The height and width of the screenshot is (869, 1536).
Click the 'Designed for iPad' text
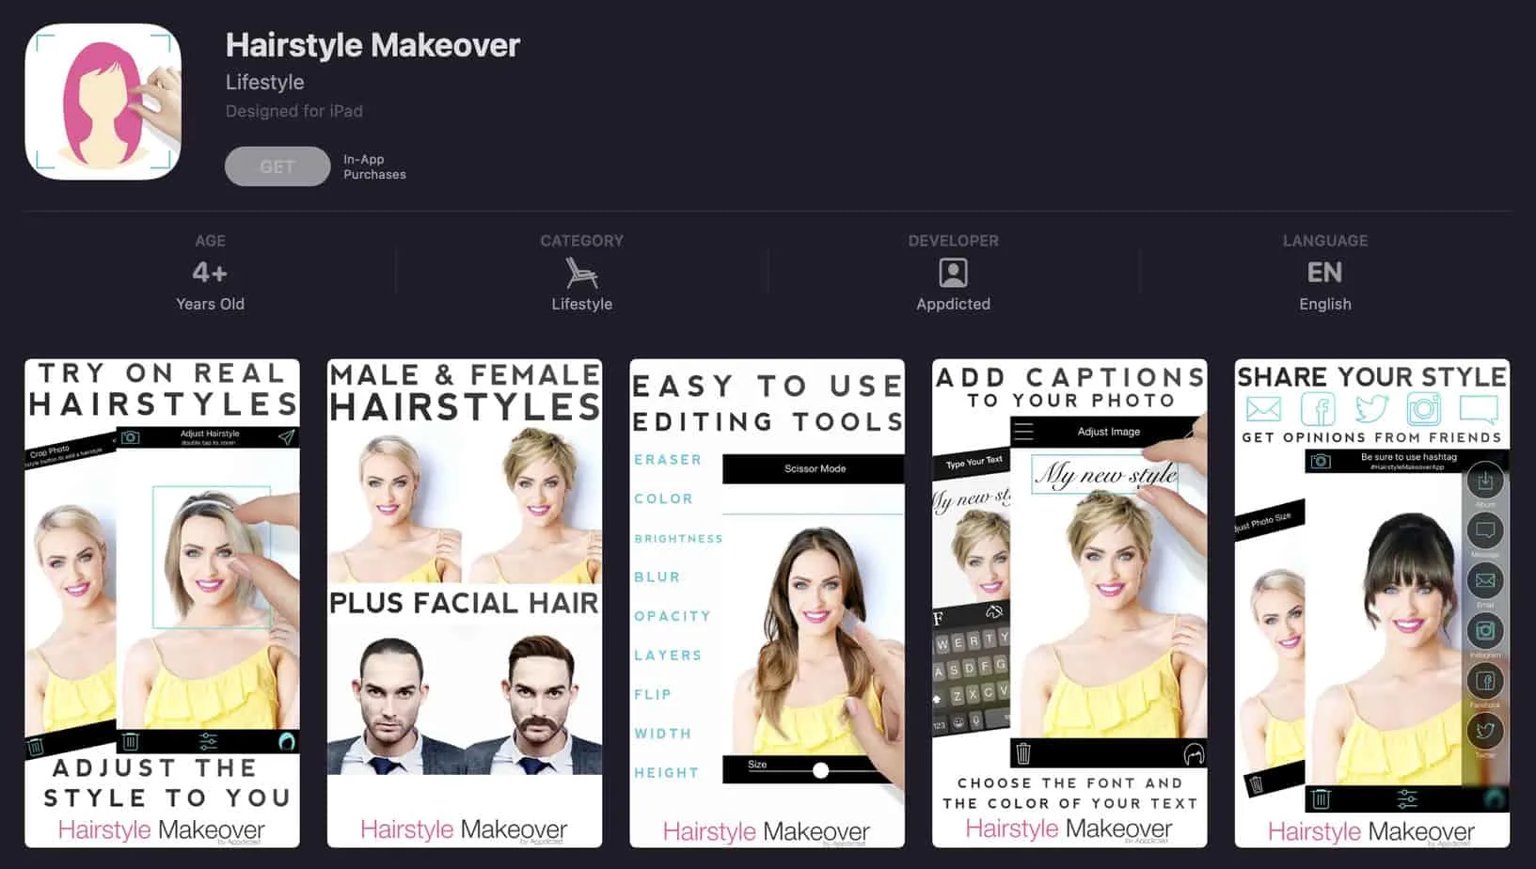[293, 111]
